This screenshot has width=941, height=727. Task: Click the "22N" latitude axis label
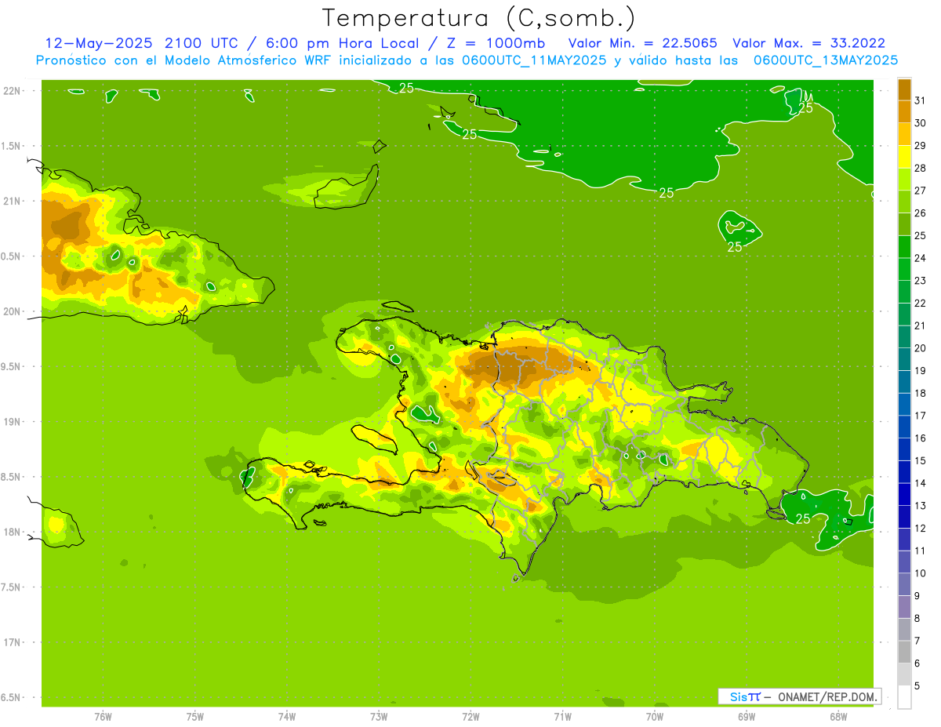tap(13, 91)
